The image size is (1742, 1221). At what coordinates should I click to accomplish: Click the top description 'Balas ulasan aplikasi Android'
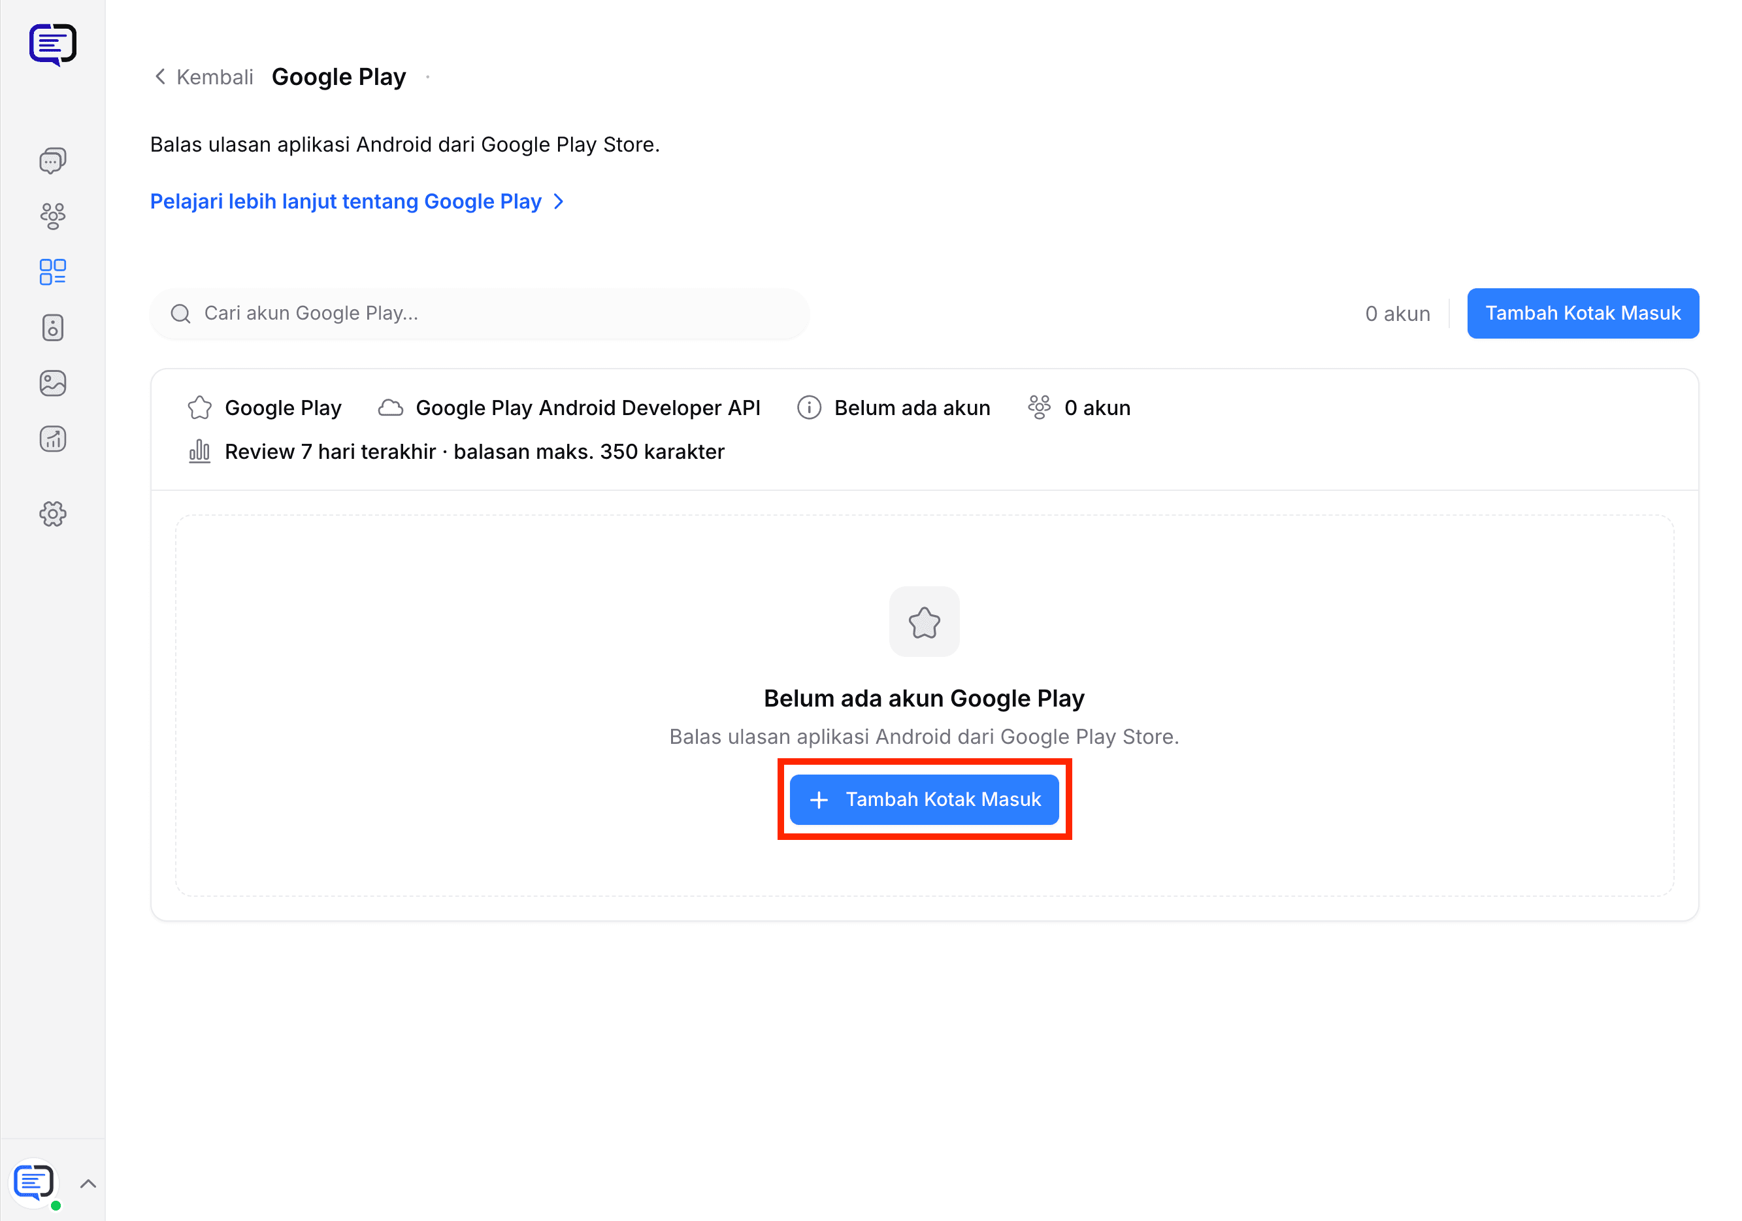405,144
